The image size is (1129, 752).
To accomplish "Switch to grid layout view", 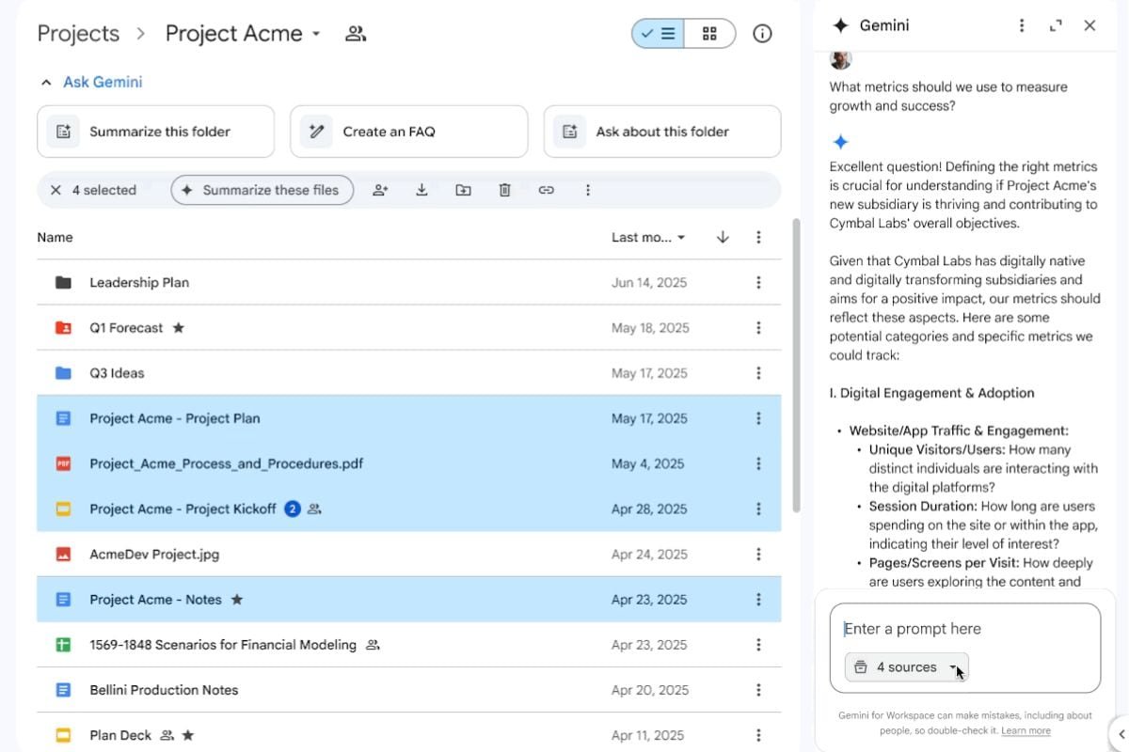I will pos(709,34).
